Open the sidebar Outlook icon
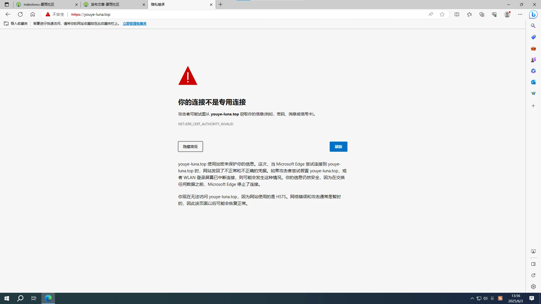Viewport: 541px width, 304px height. click(533, 82)
